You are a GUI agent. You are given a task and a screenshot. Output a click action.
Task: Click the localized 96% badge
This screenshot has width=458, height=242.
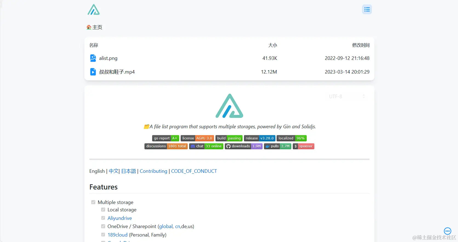(x=292, y=138)
